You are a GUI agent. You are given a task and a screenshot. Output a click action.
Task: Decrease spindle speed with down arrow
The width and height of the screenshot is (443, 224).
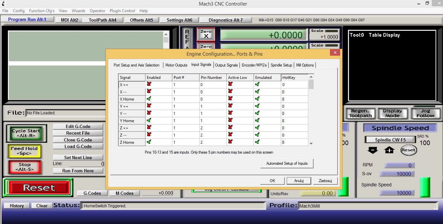point(373,150)
